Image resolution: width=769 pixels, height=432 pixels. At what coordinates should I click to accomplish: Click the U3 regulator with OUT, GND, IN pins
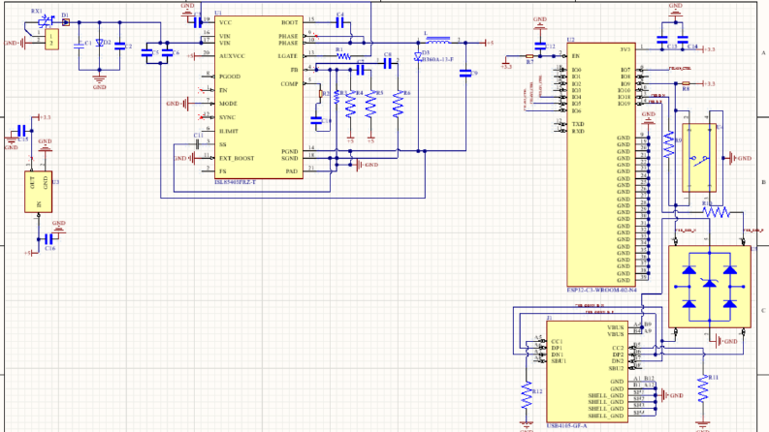[x=38, y=192]
